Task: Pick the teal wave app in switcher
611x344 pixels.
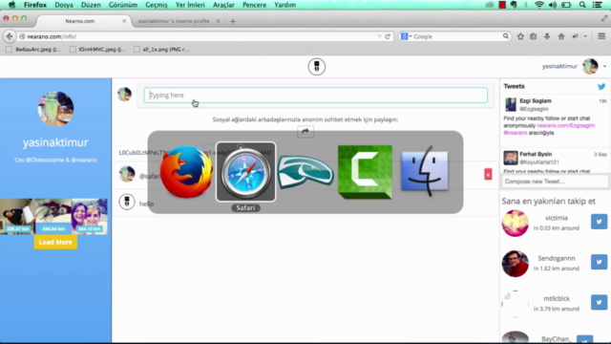Action: coord(305,172)
